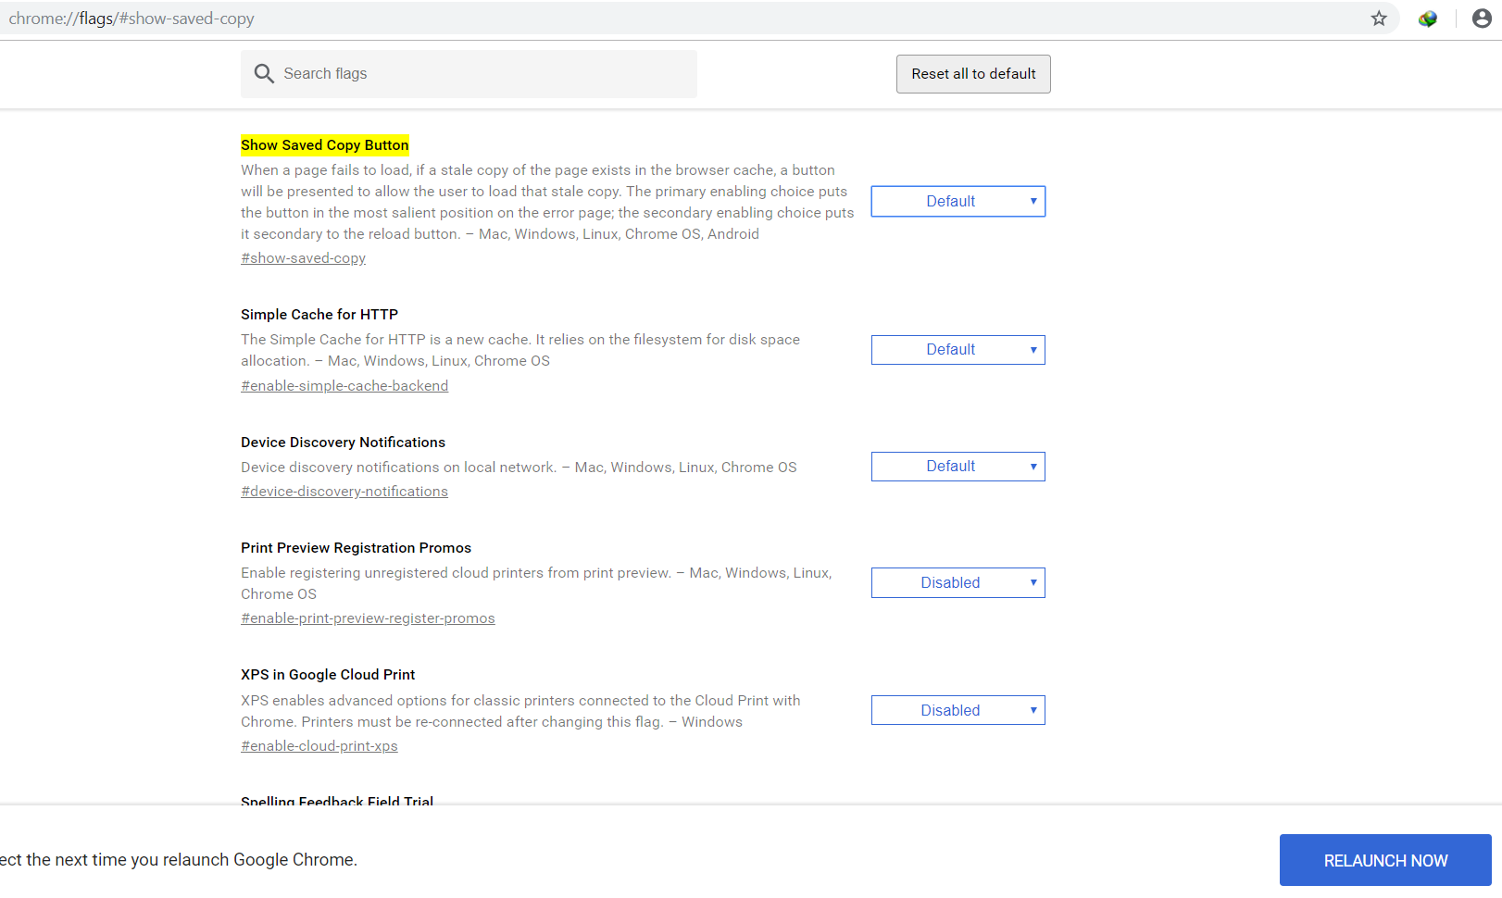Click the magnifier icon in Search flags
This screenshot has width=1502, height=898.
tap(264, 74)
